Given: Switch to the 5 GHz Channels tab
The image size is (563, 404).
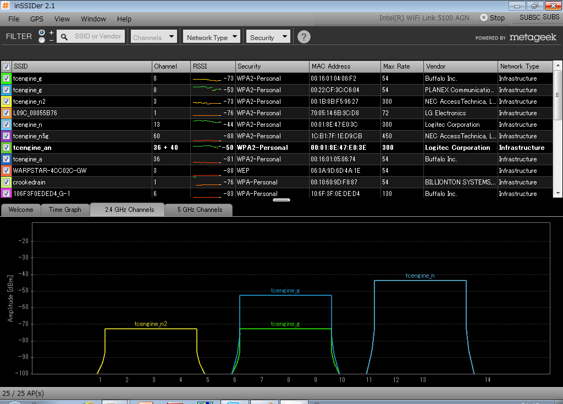Looking at the screenshot, I should pos(199,210).
